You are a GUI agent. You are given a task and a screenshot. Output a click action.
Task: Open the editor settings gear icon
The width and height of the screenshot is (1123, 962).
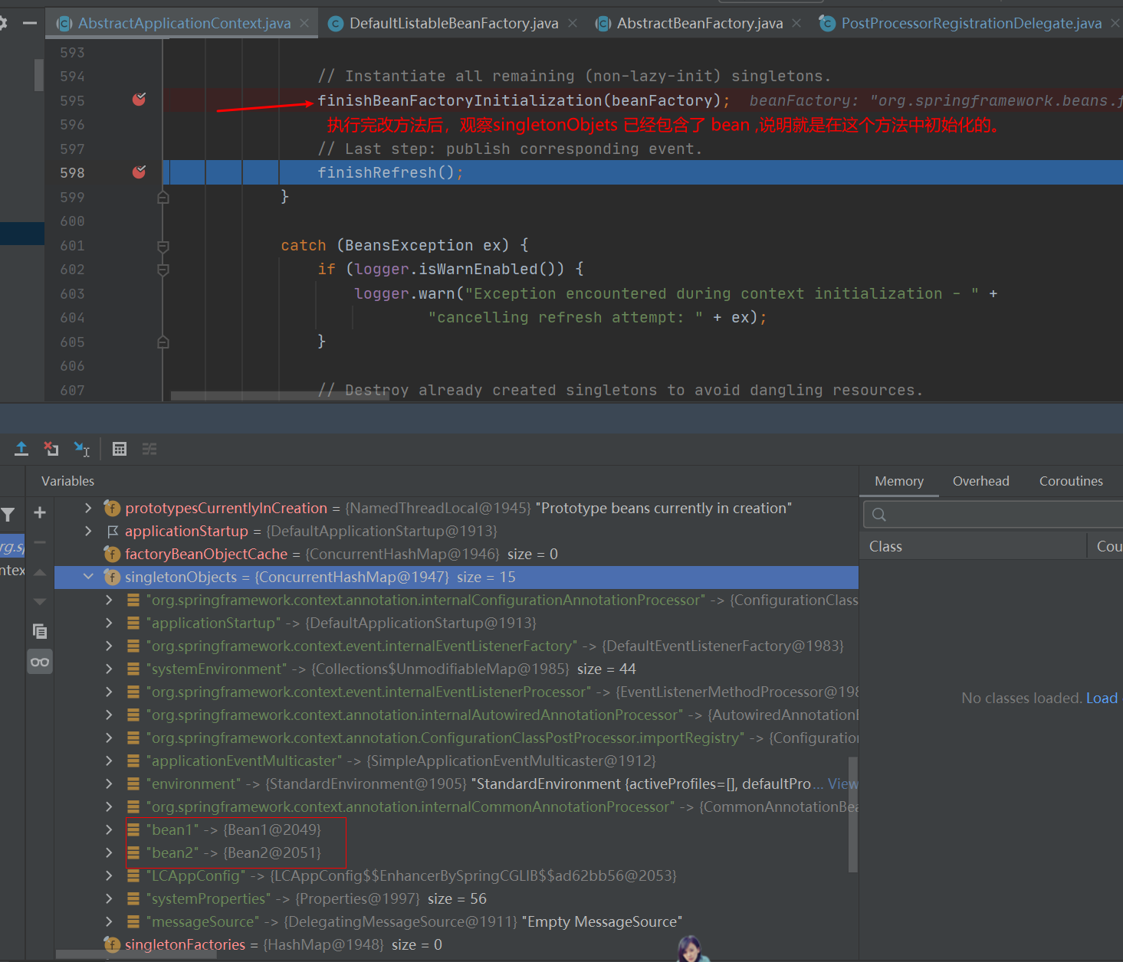(3, 23)
